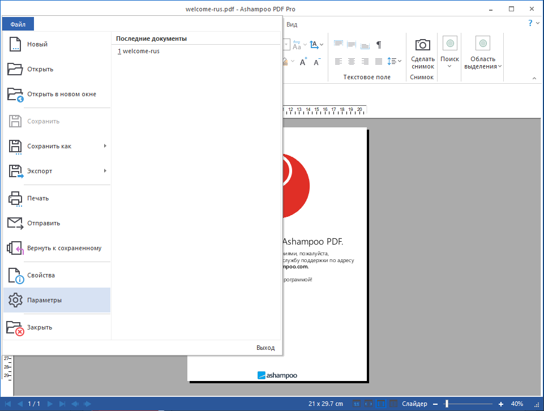Align text right
This screenshot has width=544, height=411.
[x=365, y=61]
